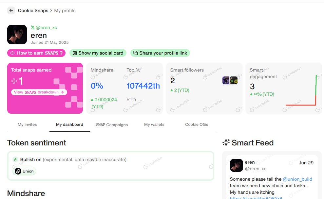Click the Union token chip
This screenshot has width=324, height=199.
(24, 171)
